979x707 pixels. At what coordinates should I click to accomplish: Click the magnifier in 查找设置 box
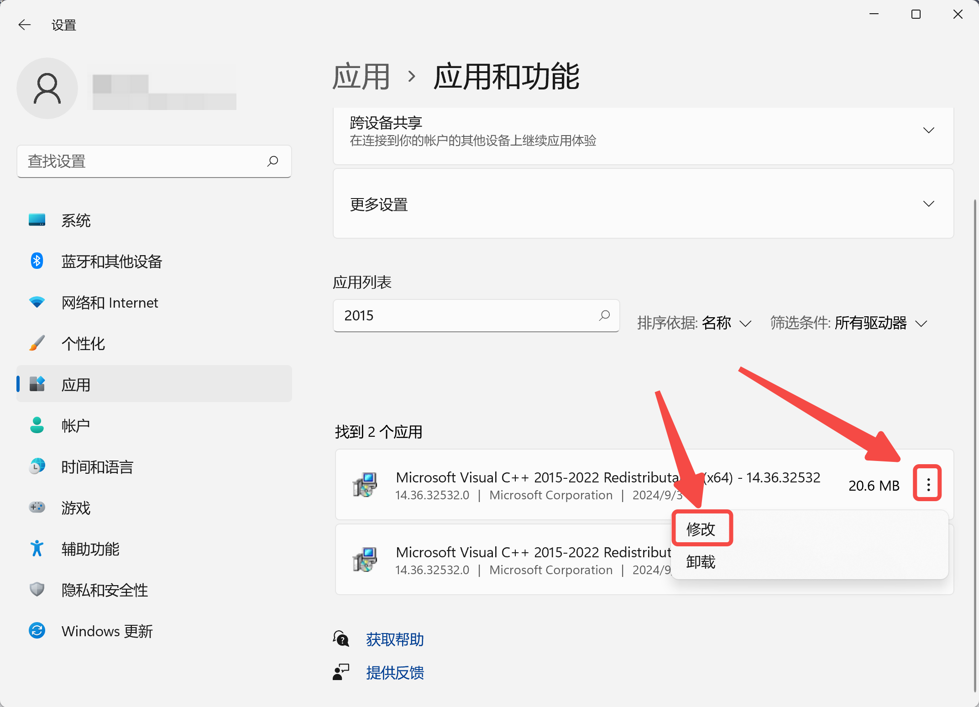coord(272,161)
